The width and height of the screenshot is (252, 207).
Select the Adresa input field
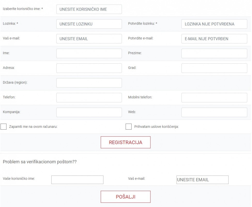(x=89, y=68)
